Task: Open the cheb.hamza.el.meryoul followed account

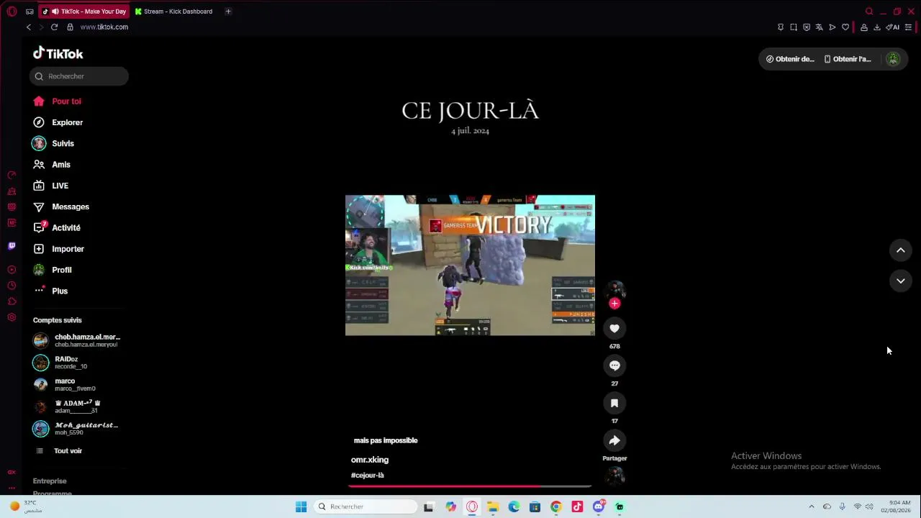Action: click(77, 340)
